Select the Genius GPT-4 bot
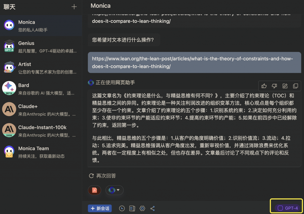 (x=41, y=47)
